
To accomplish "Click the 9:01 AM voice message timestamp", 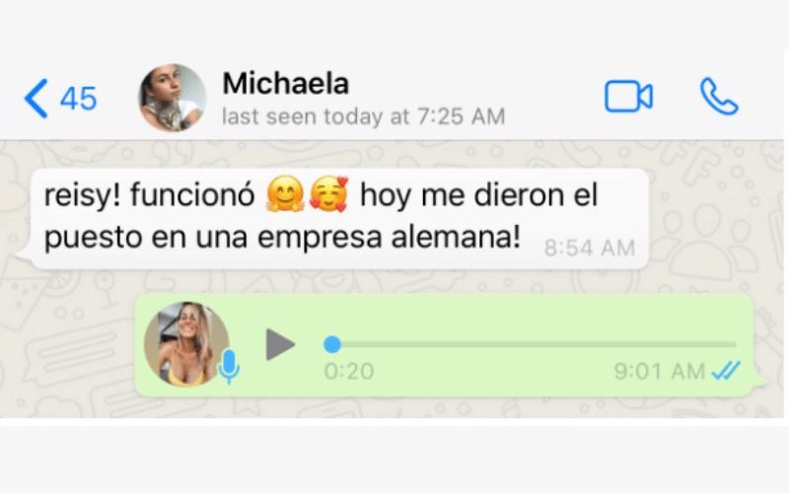I will [x=659, y=372].
